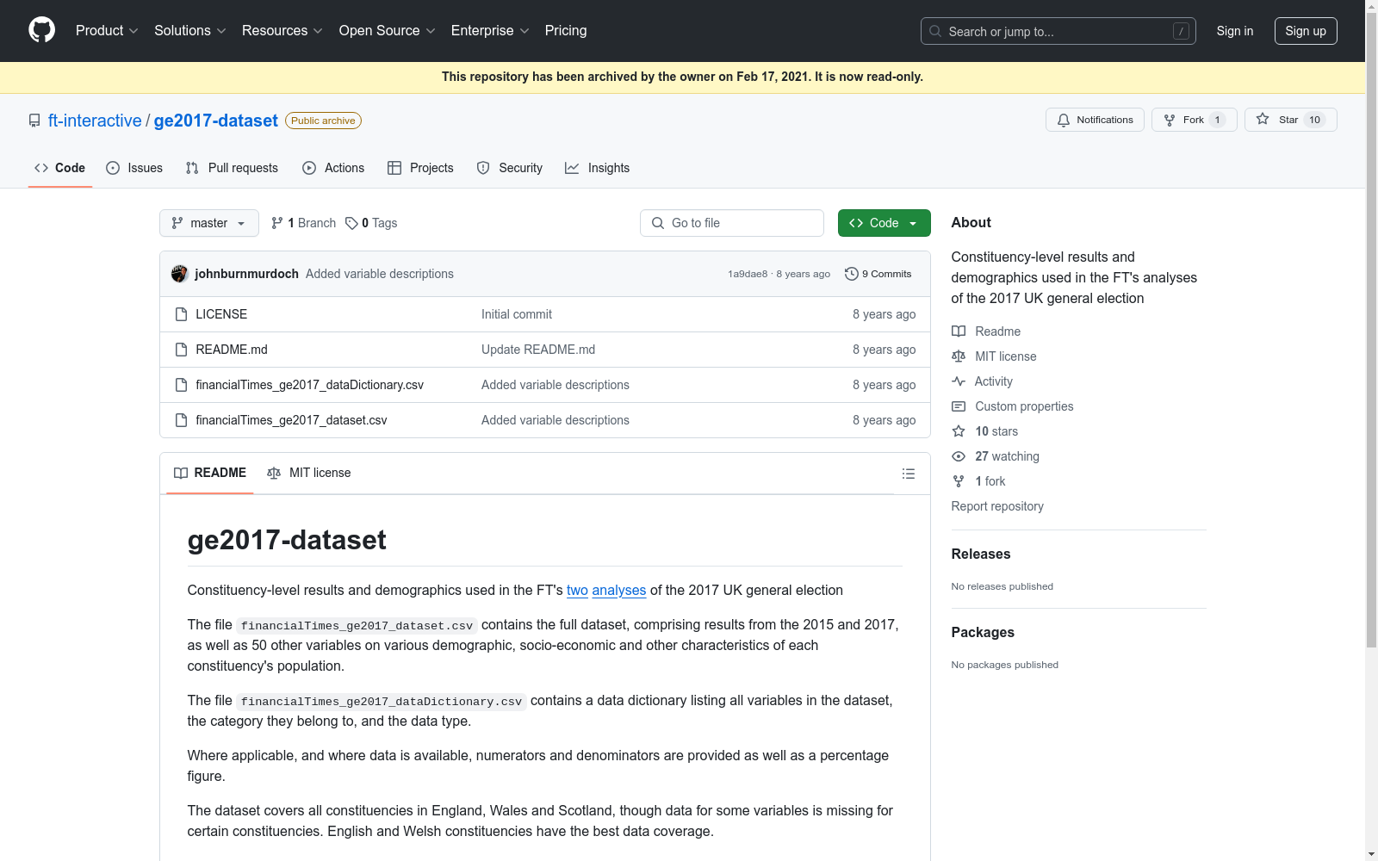The height and width of the screenshot is (861, 1378).
Task: Open the Initial commit message link
Action: [x=517, y=314]
